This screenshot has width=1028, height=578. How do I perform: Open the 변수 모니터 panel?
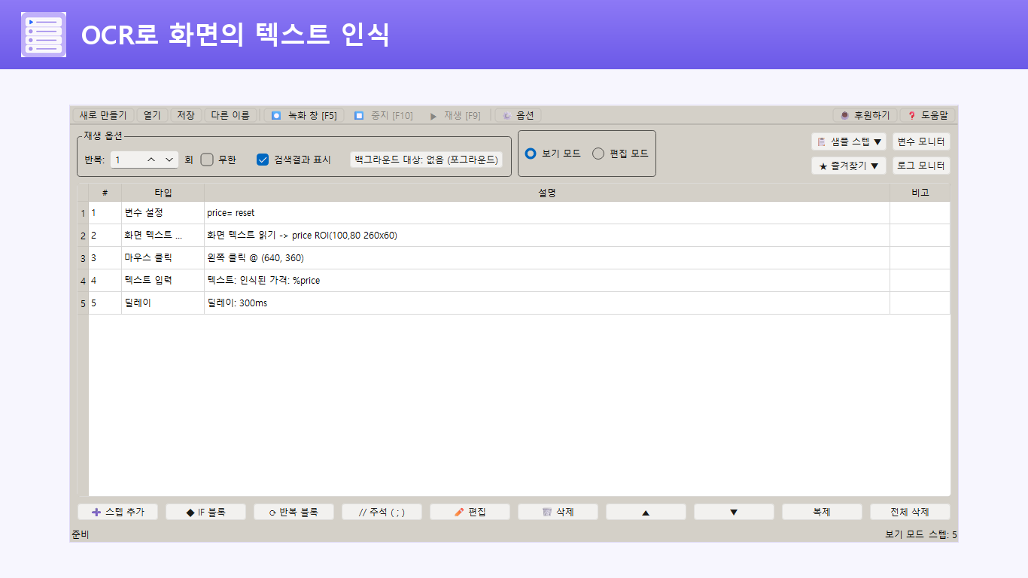point(921,141)
